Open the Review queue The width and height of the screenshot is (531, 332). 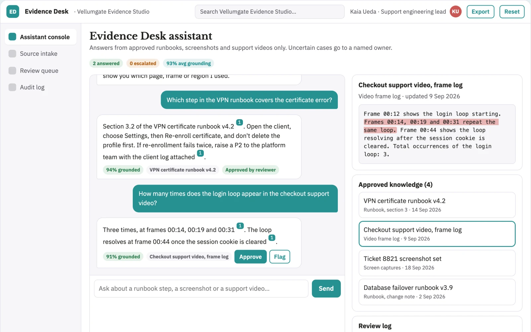40,70
